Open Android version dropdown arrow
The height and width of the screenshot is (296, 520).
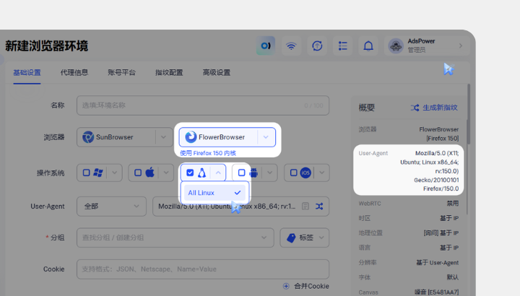(269, 173)
